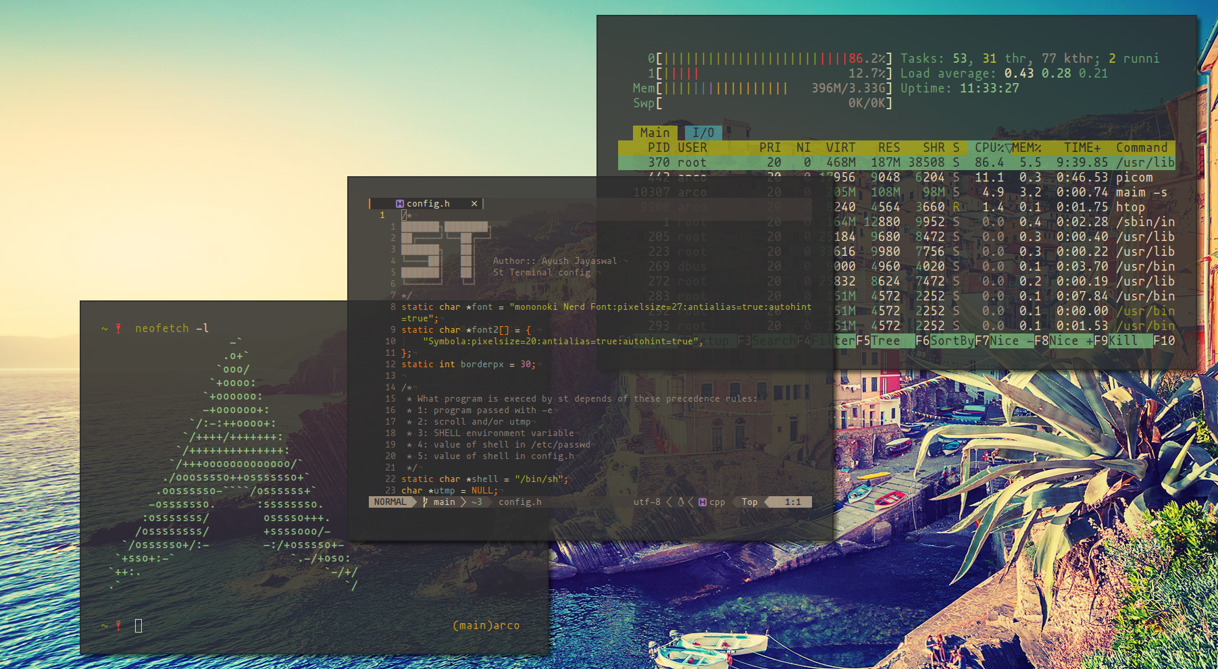The width and height of the screenshot is (1218, 669).
Task: Click the (main)arco right prompt text
Action: 486,626
